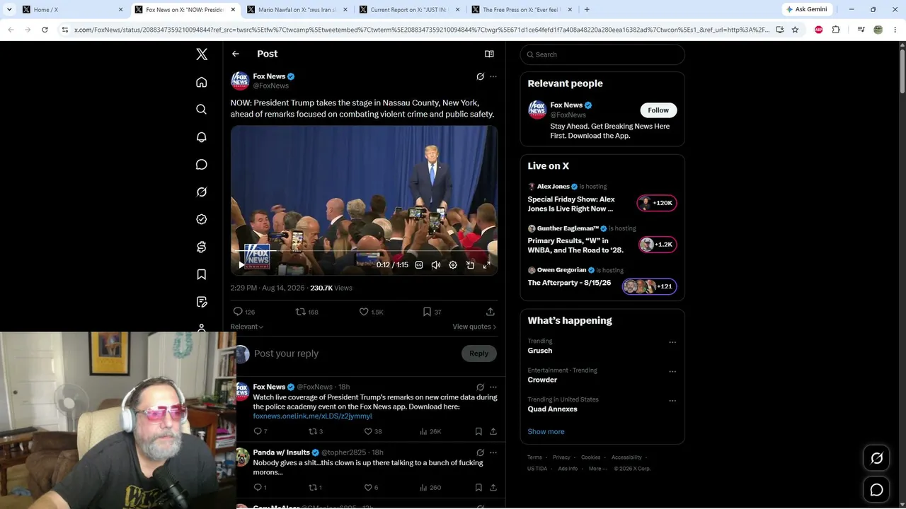Open the Bookmarks sidebar icon

[202, 274]
